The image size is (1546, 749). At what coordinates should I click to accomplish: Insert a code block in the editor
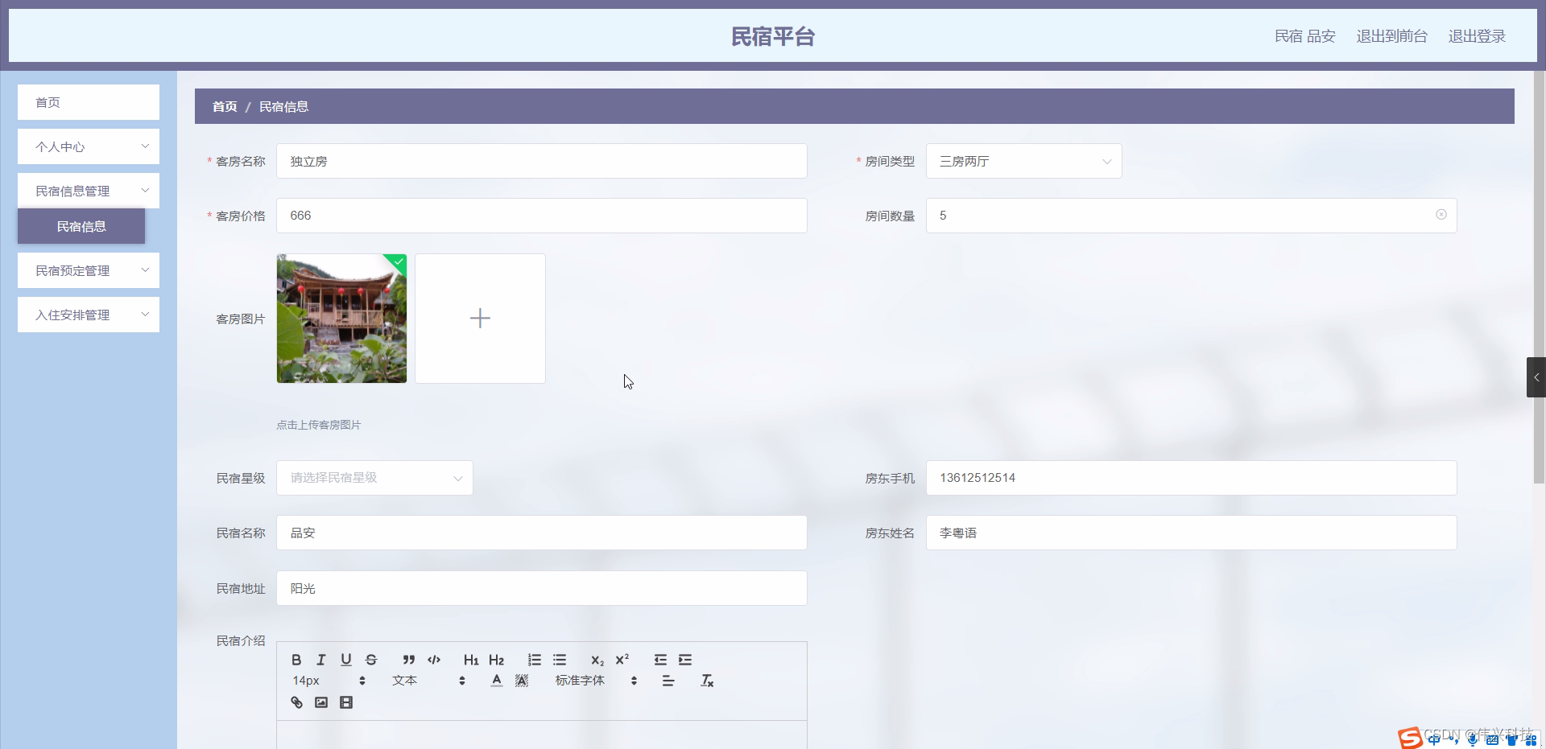433,660
